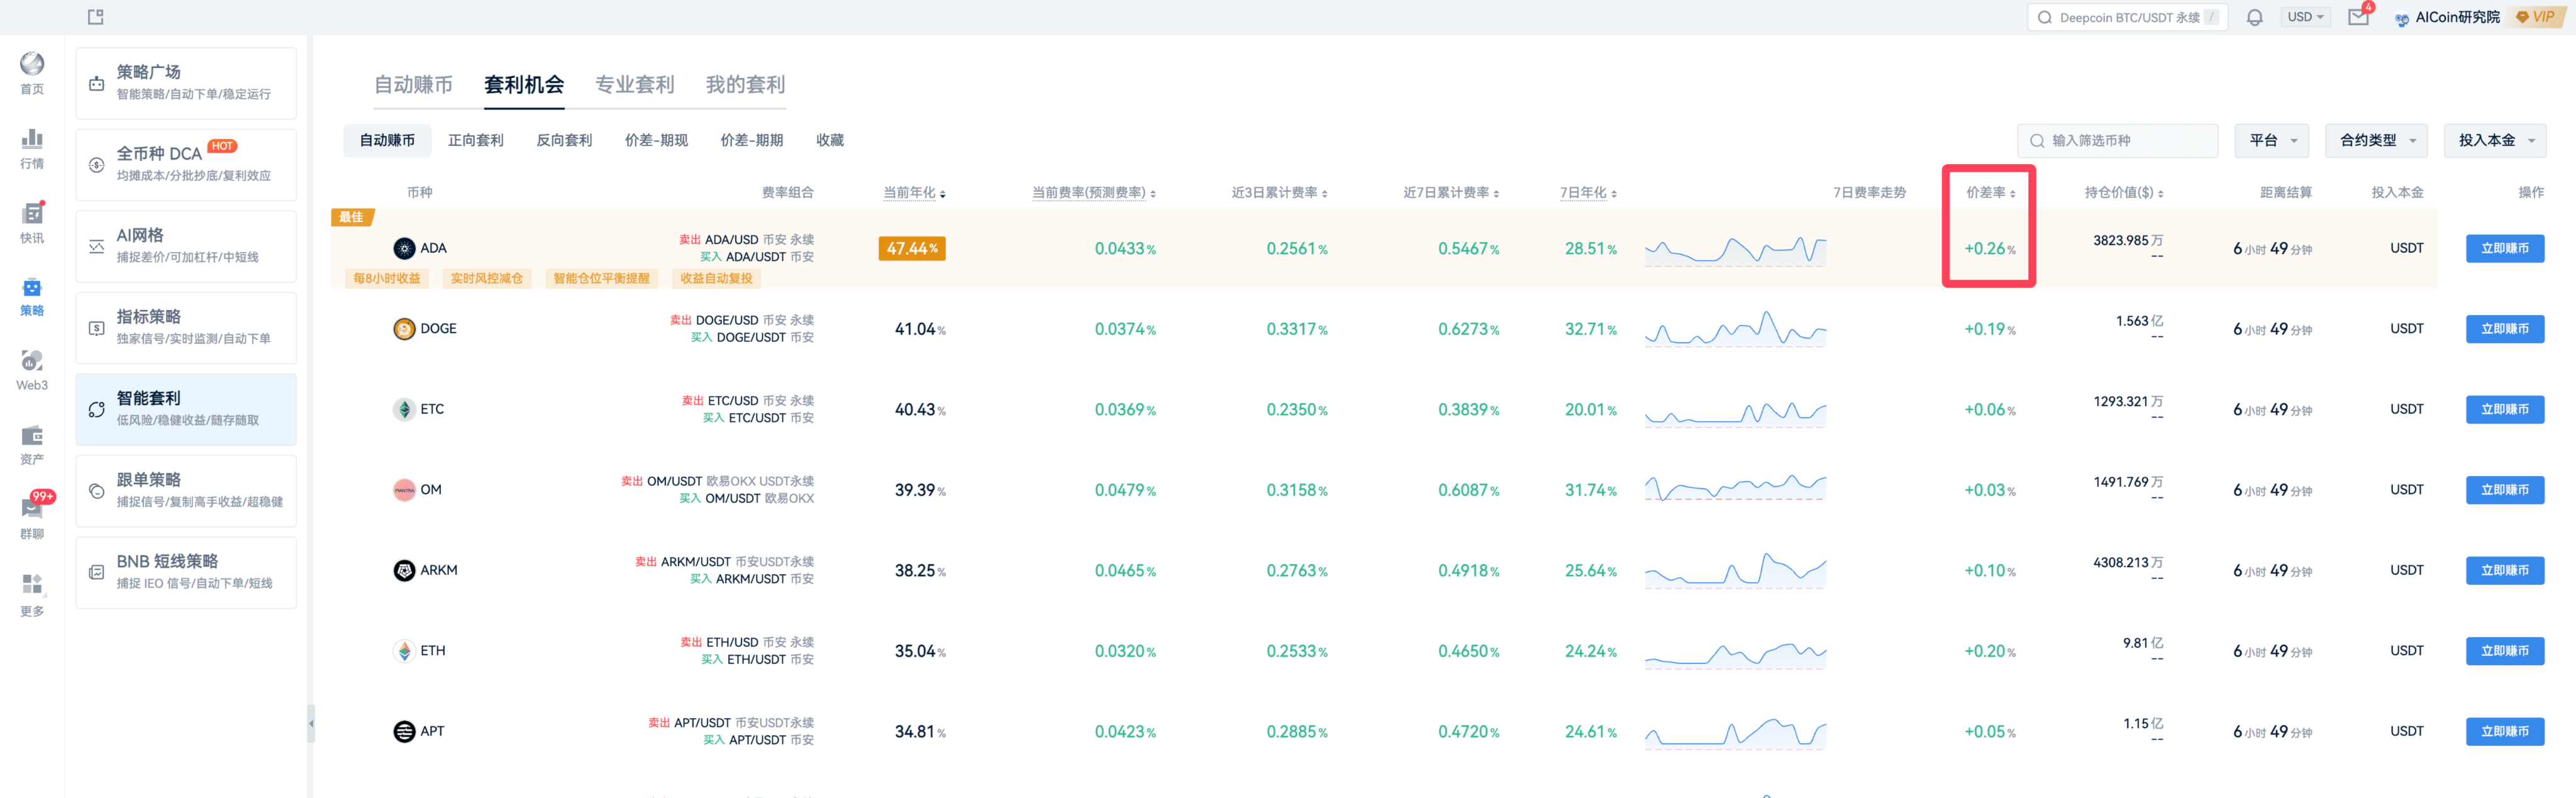Select the 收藏 filter tab

[830, 140]
